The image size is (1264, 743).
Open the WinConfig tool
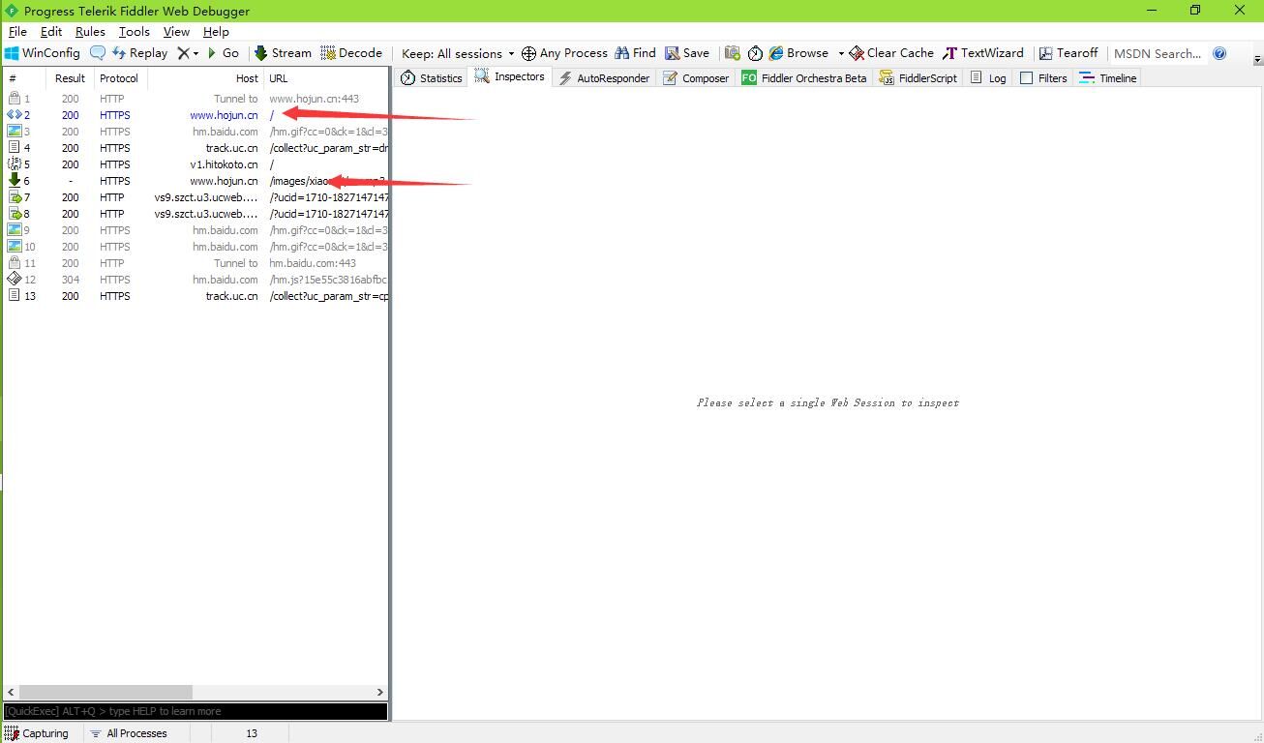tap(43, 53)
